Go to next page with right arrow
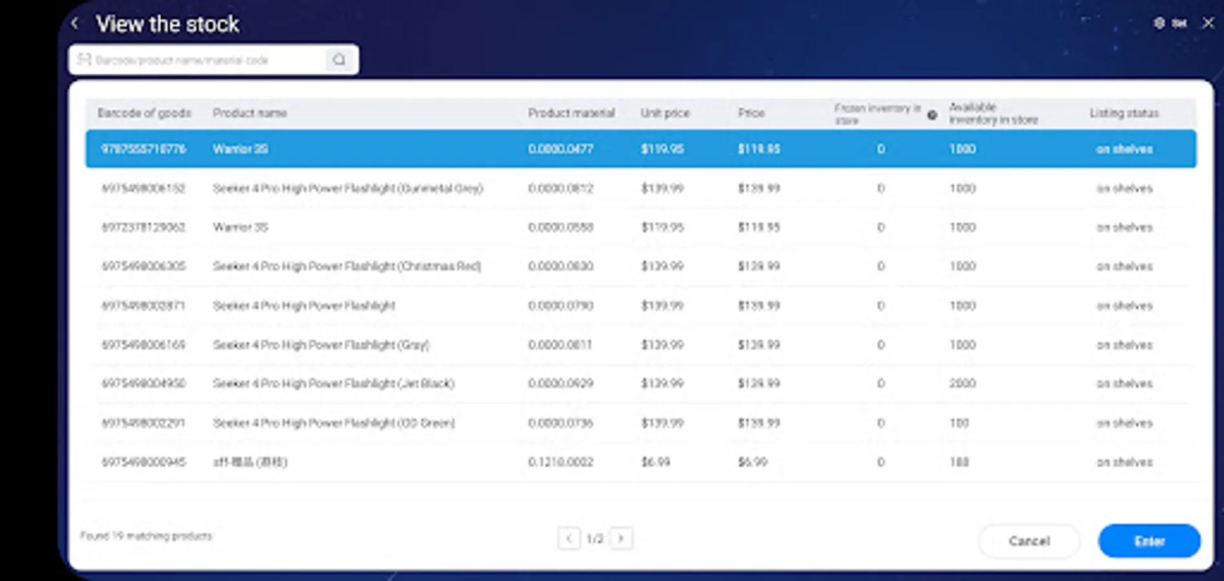 click(621, 538)
